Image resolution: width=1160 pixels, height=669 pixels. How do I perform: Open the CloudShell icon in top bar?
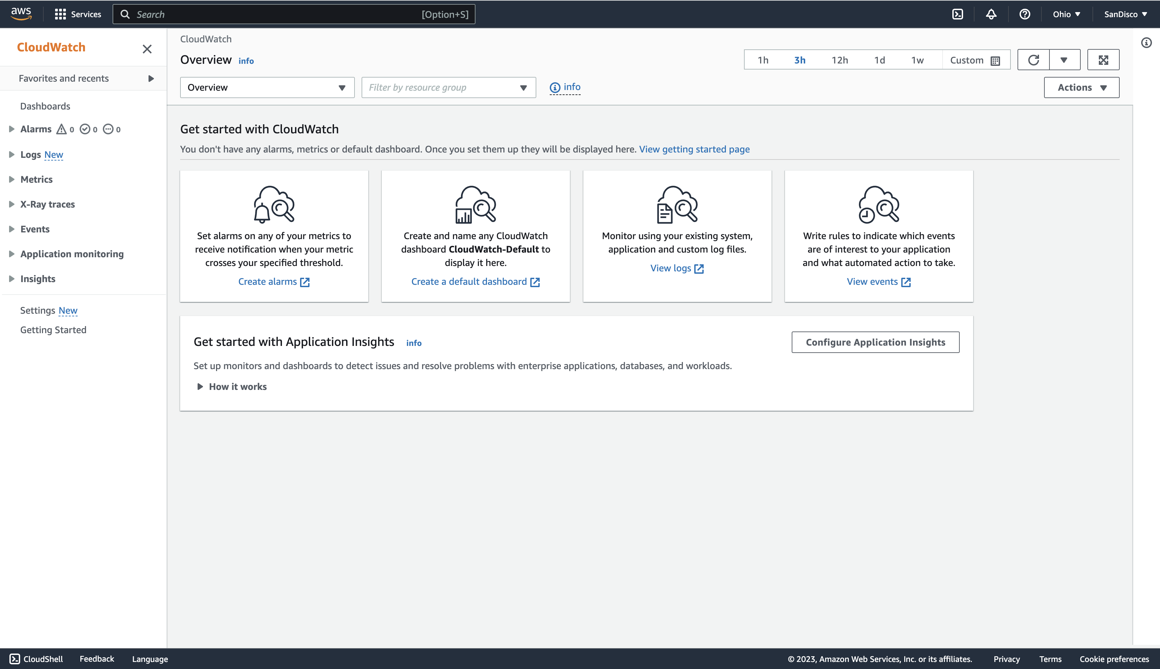957,14
